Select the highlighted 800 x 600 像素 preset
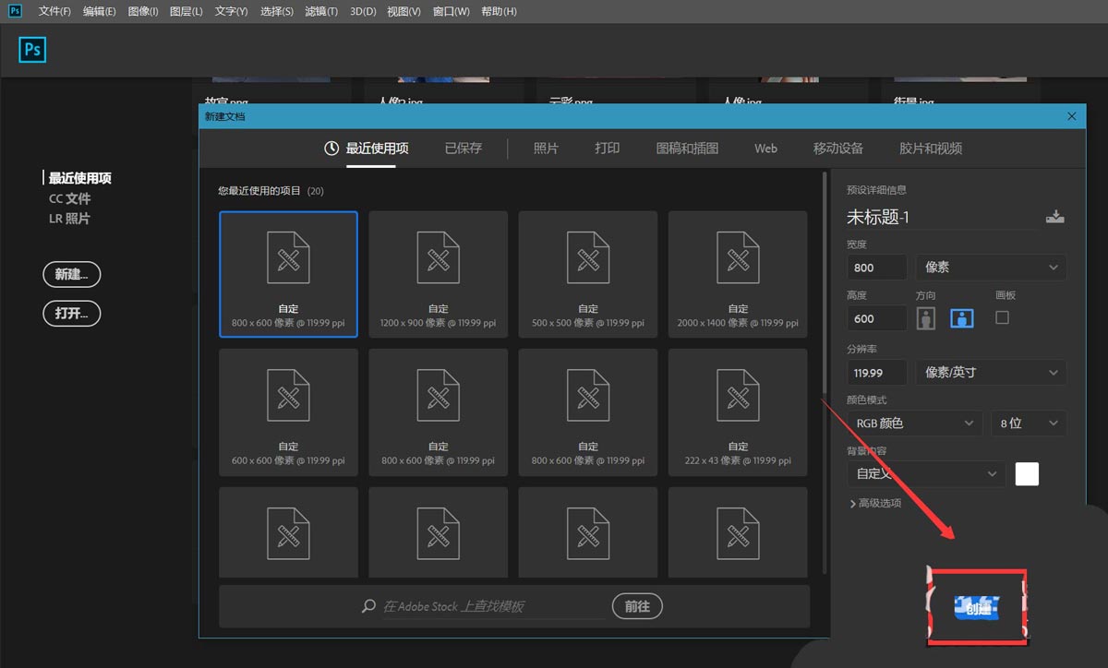This screenshot has height=668, width=1108. 288,274
